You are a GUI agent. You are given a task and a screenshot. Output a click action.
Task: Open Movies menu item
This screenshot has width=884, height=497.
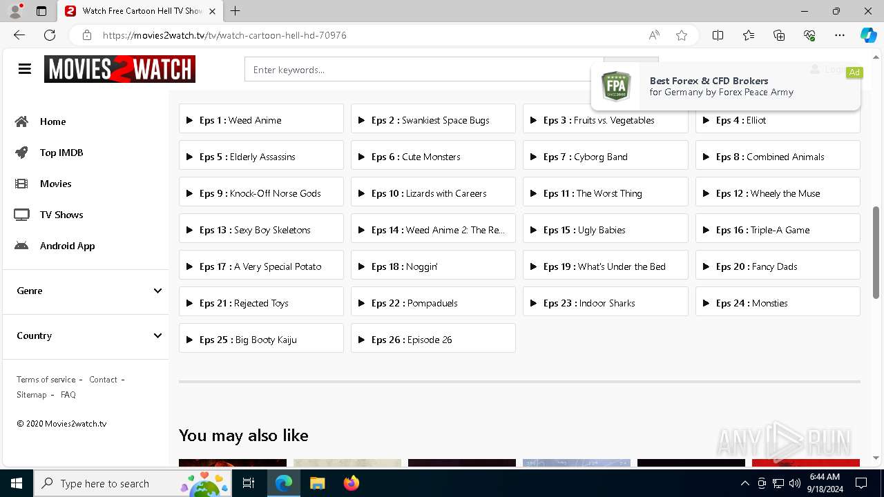(55, 184)
